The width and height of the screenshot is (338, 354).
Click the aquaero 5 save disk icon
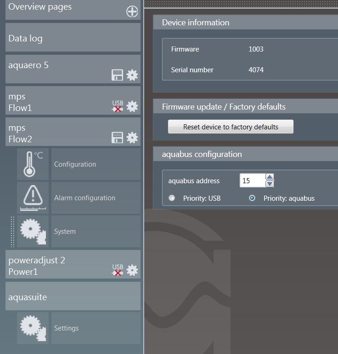click(x=117, y=75)
